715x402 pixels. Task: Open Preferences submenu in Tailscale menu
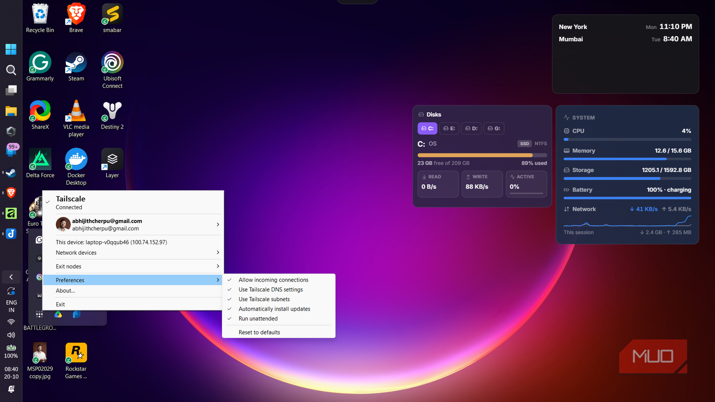(x=133, y=280)
